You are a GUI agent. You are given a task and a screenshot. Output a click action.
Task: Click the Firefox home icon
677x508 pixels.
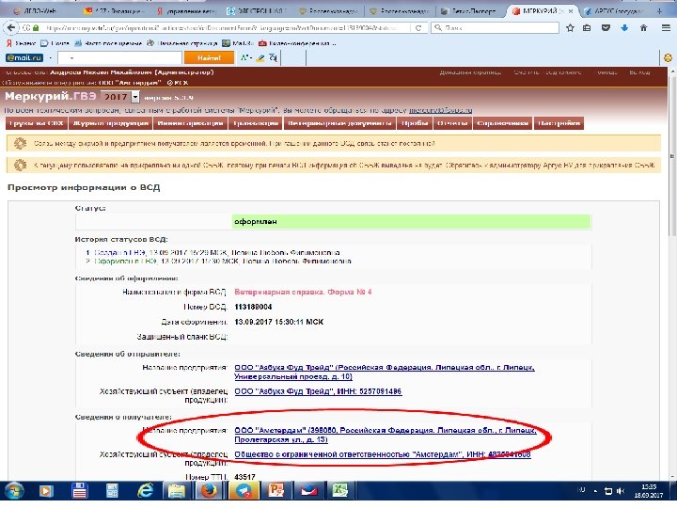click(643, 27)
